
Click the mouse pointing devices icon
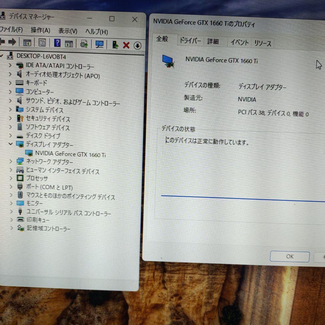[x=20, y=195]
